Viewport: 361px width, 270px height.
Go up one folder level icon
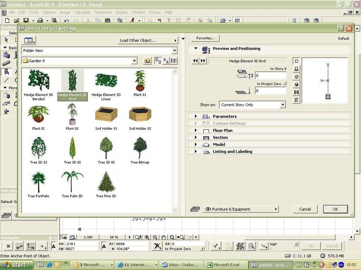point(147,61)
